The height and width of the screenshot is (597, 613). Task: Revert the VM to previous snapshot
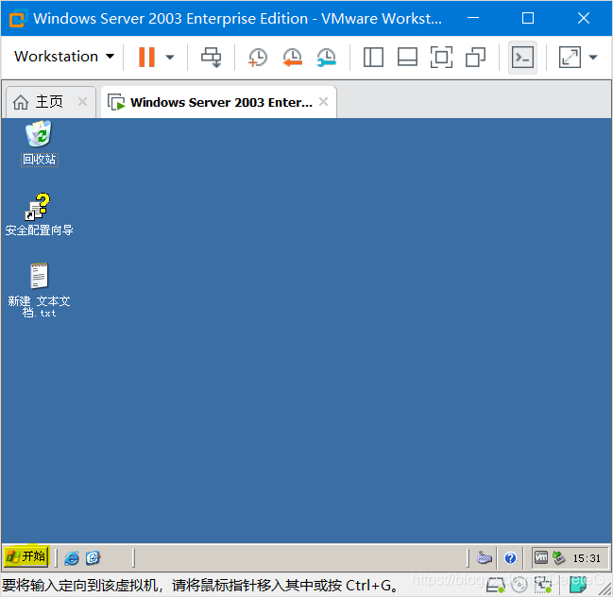pos(292,57)
